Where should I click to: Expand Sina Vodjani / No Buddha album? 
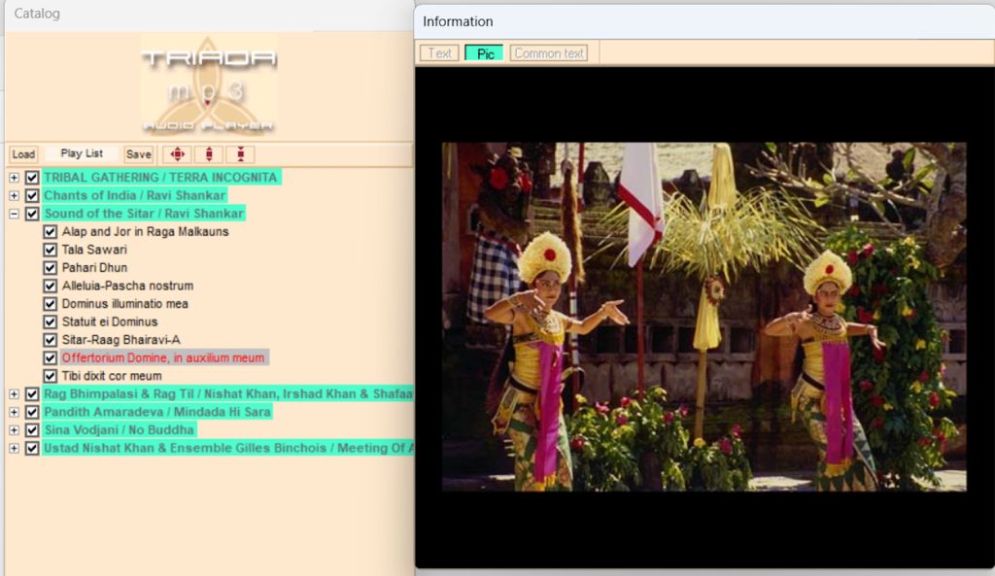pyautogui.click(x=14, y=430)
